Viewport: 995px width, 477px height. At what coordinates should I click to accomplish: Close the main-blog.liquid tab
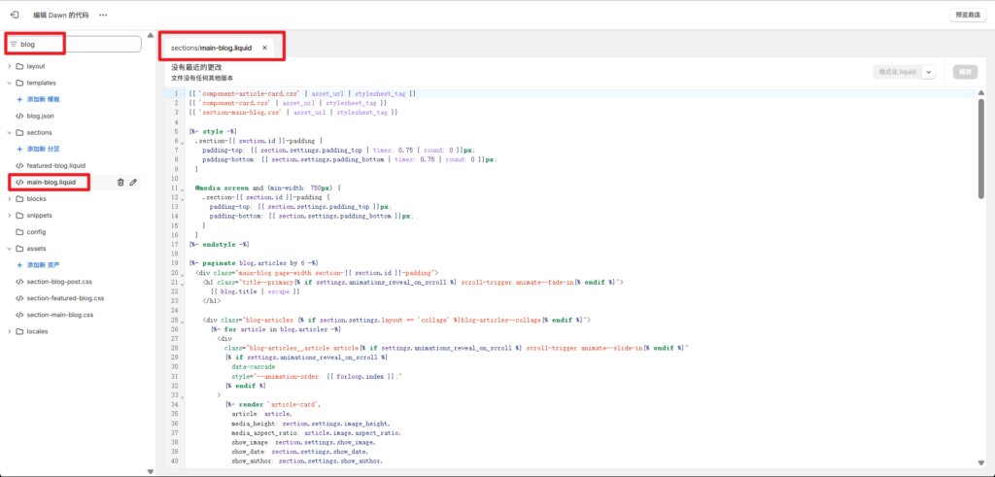coord(264,48)
